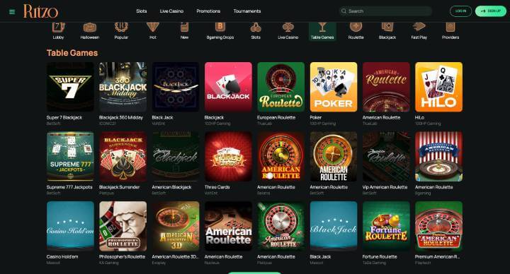Click the 'Vip American Roulette' title text
510x274 pixels.
[x=385, y=187]
